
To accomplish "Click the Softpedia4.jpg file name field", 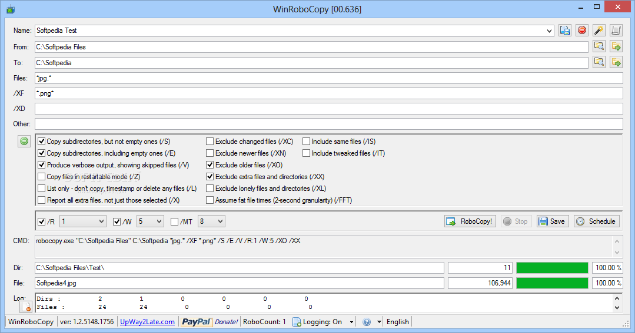I will (x=240, y=283).
